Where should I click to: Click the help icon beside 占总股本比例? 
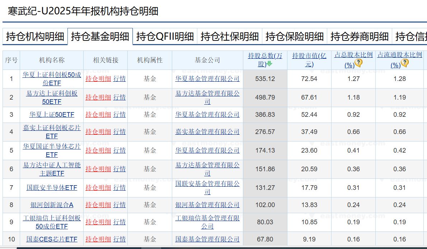(x=358, y=64)
